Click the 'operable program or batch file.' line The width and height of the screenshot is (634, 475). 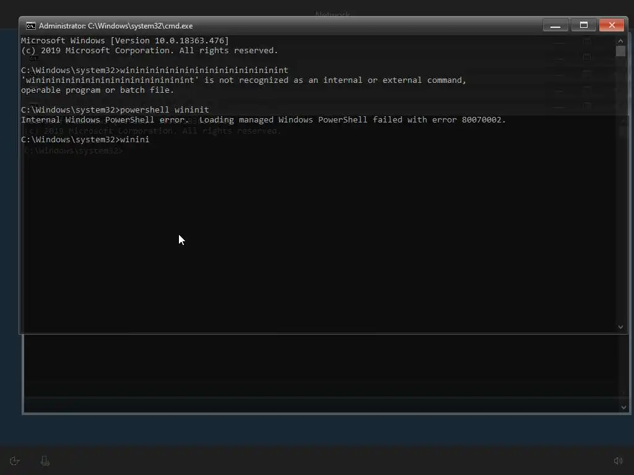click(97, 90)
